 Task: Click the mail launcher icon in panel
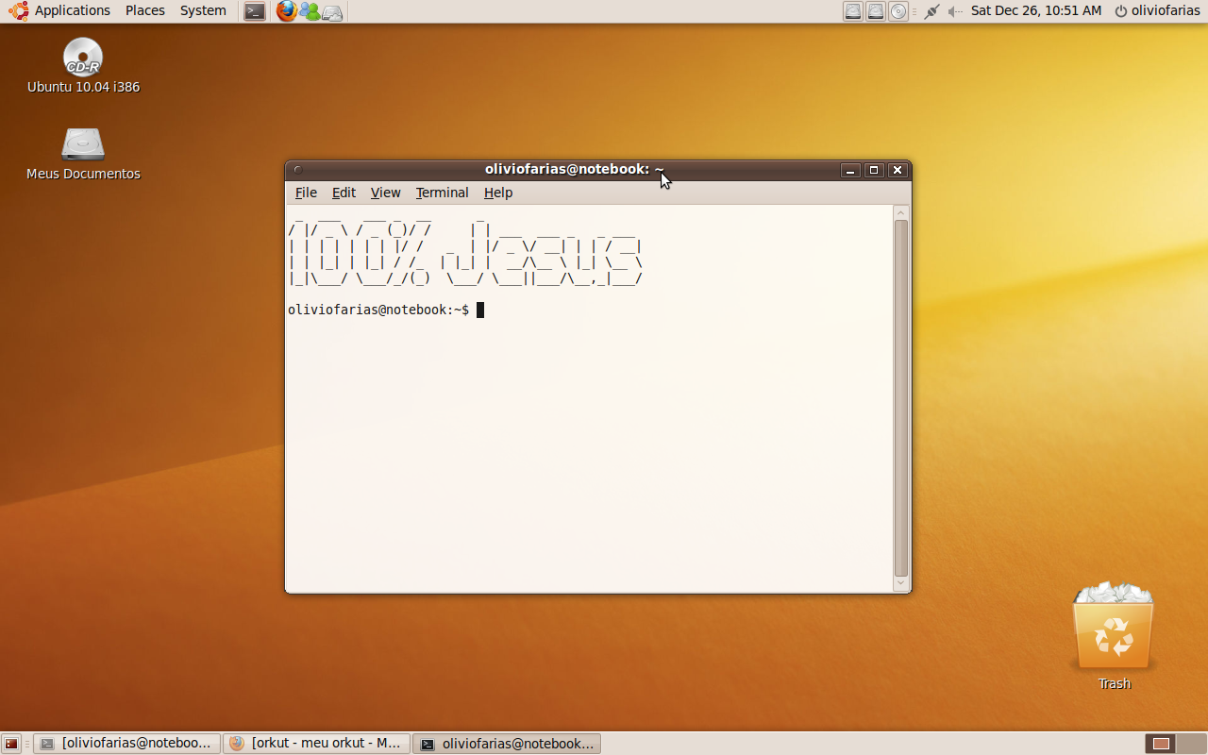point(332,12)
